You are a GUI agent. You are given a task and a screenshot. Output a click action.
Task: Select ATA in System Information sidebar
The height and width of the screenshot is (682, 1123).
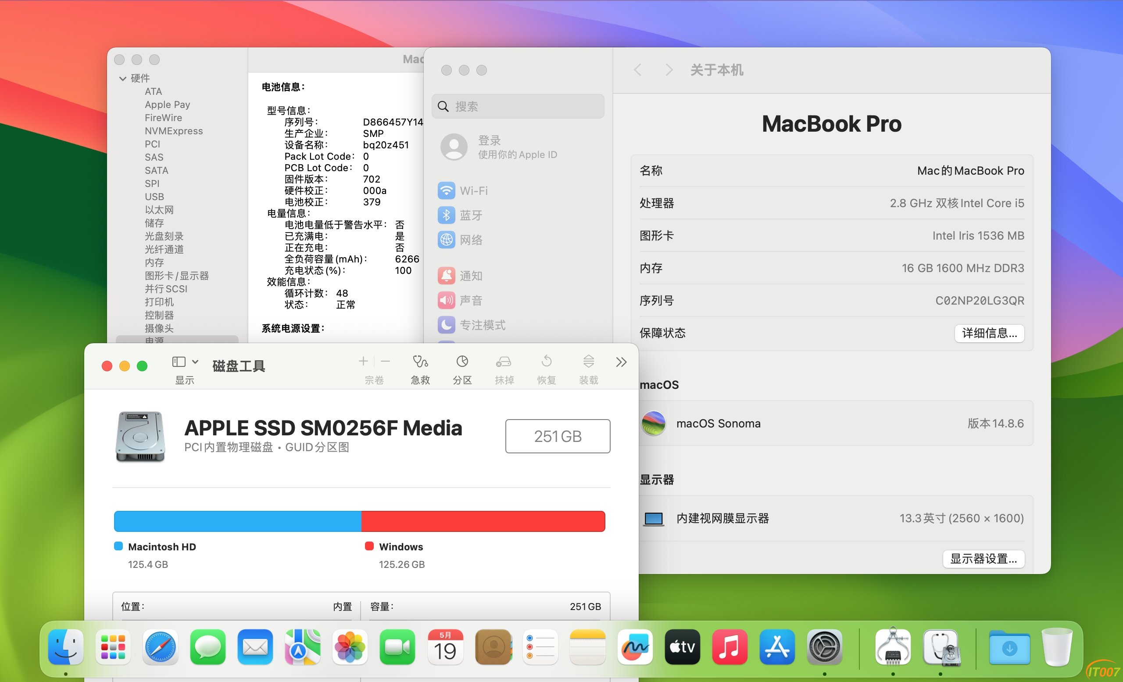[153, 92]
